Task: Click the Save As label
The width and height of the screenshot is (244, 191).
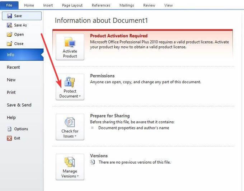Action: point(20,25)
